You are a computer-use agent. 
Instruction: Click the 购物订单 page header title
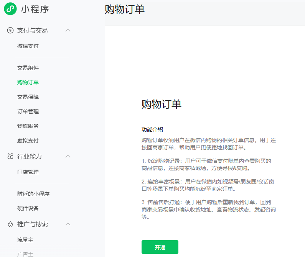coord(125,9)
